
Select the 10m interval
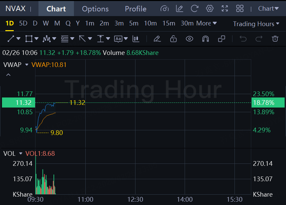point(150,23)
